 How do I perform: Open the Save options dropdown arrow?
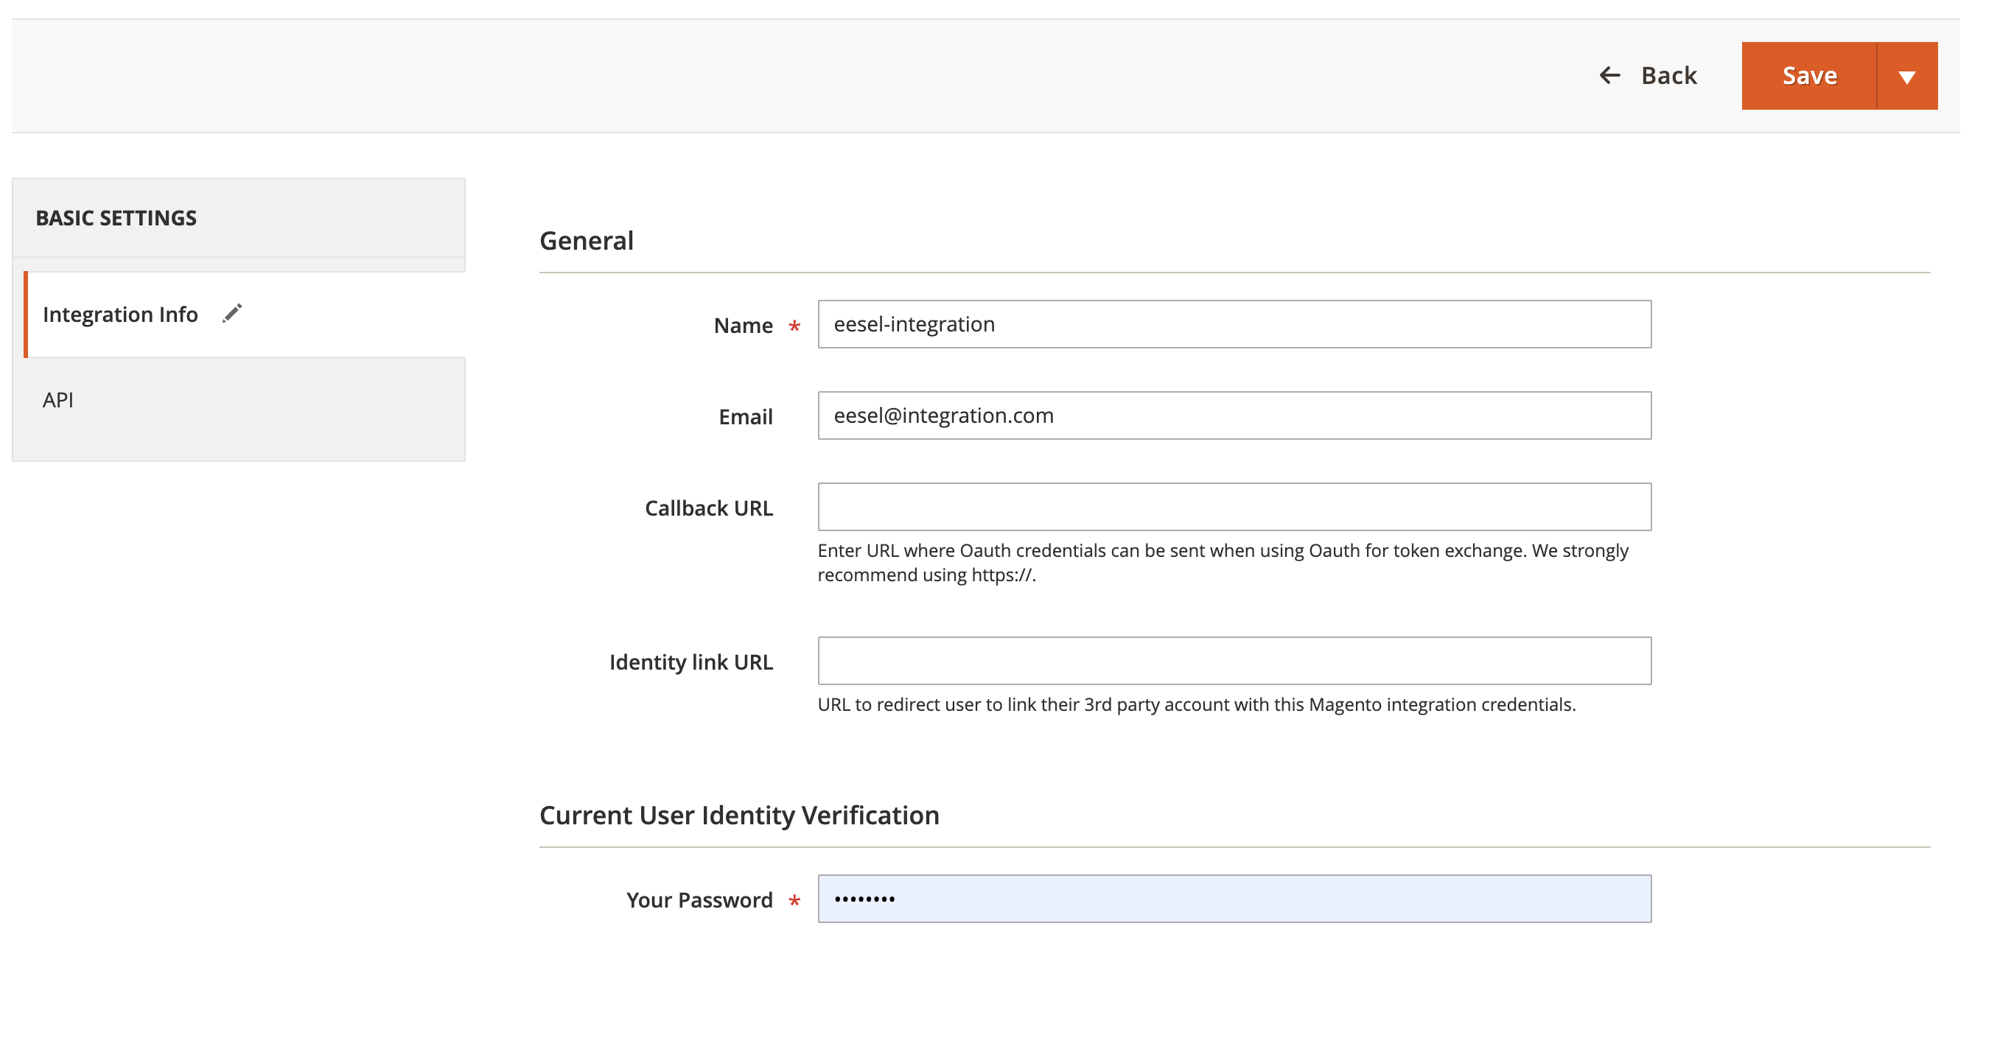click(x=1906, y=76)
